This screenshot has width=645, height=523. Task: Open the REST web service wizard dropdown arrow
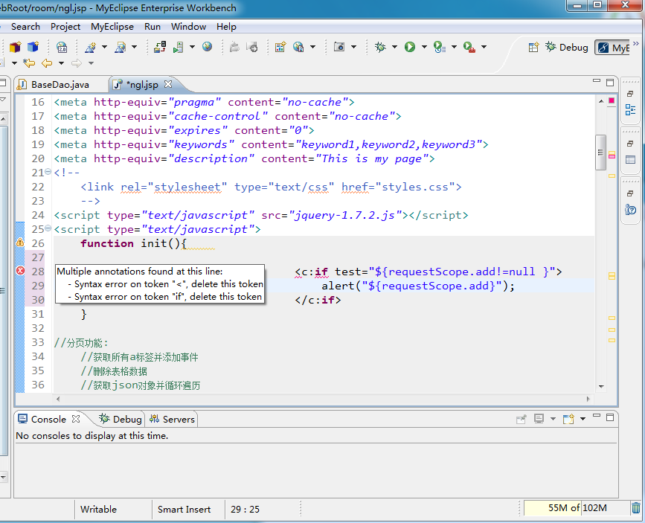click(x=134, y=47)
